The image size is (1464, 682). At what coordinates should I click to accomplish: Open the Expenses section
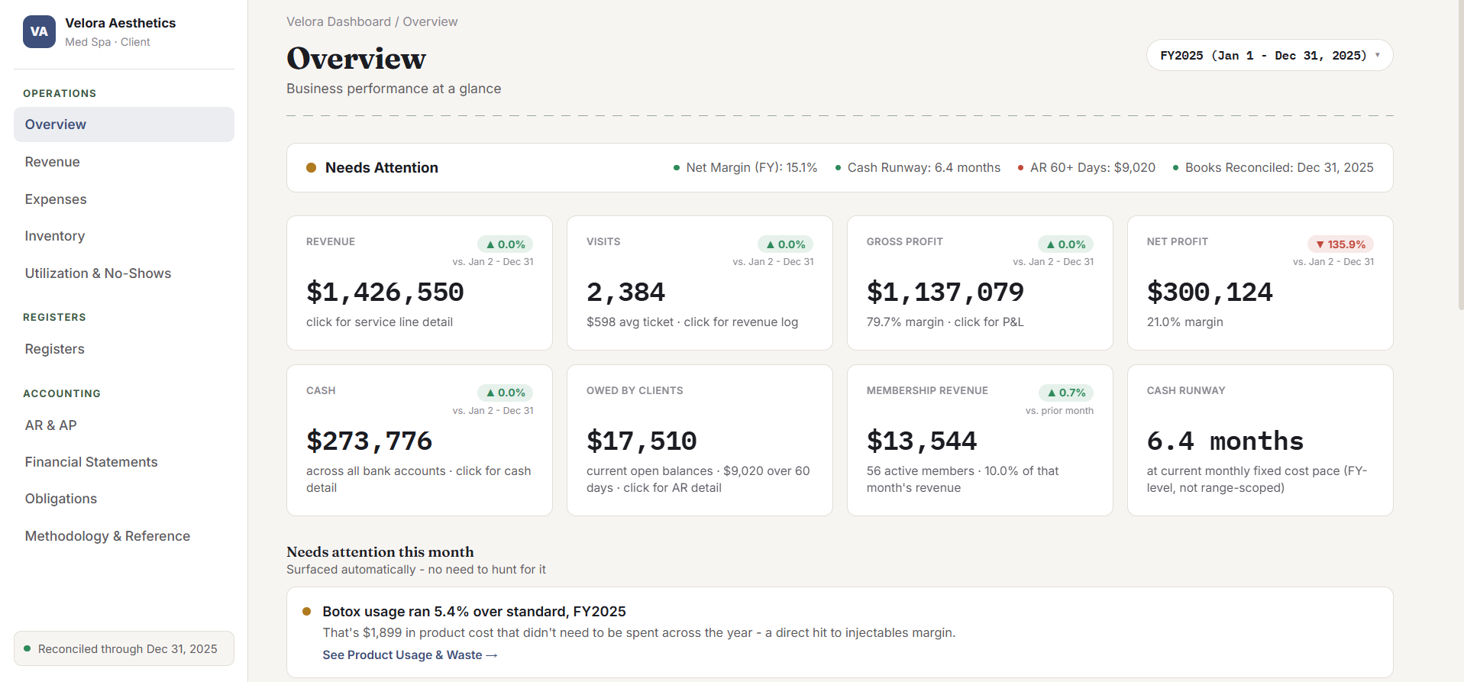tap(124, 199)
